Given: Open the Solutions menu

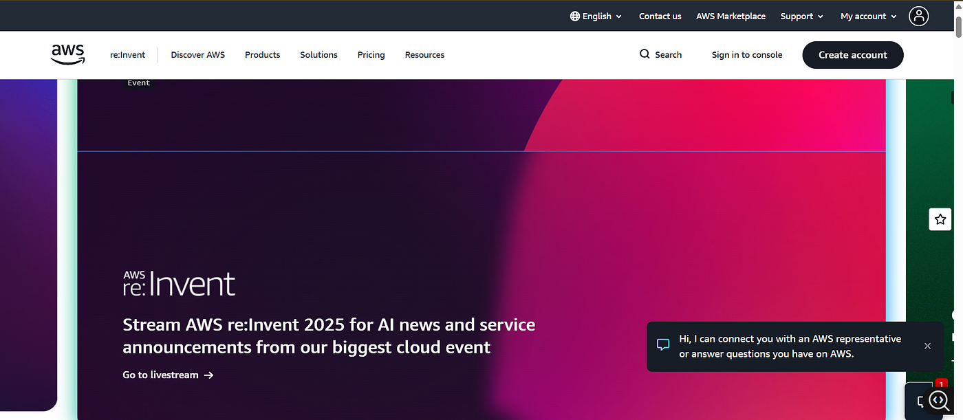Looking at the screenshot, I should [319, 54].
